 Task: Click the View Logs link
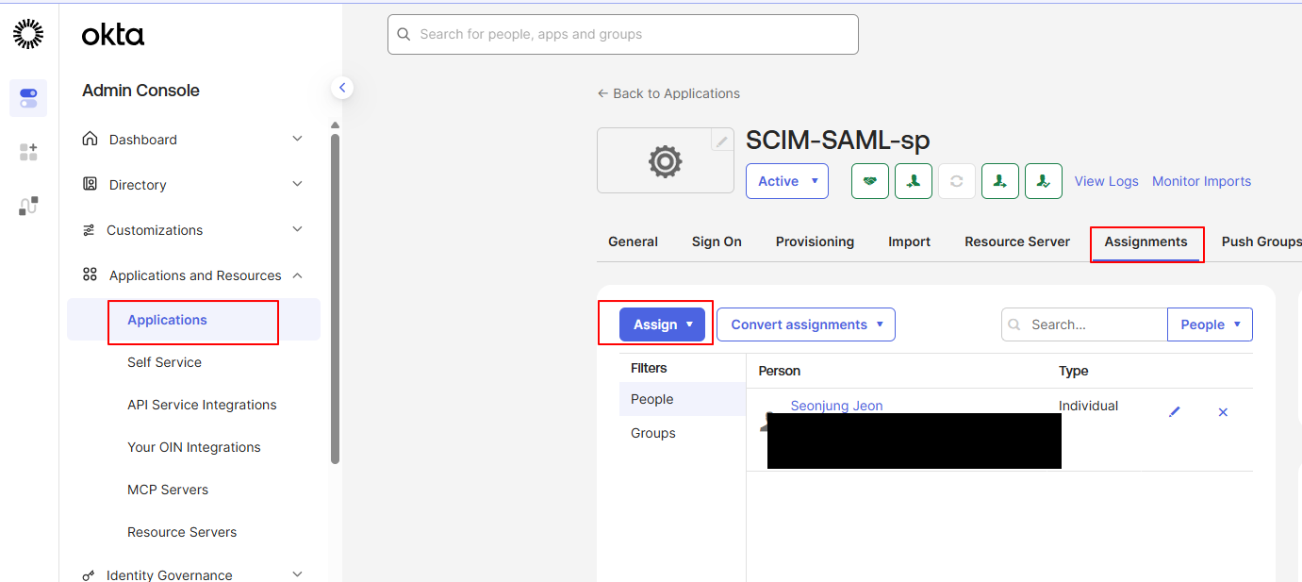(x=1107, y=181)
